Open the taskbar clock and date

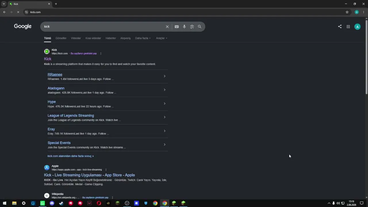pyautogui.click(x=351, y=203)
